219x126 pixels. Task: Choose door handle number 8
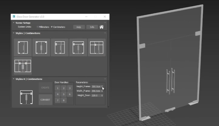pos(64,100)
